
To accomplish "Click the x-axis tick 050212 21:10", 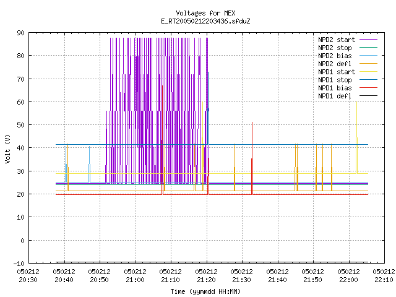I will 171,275.
